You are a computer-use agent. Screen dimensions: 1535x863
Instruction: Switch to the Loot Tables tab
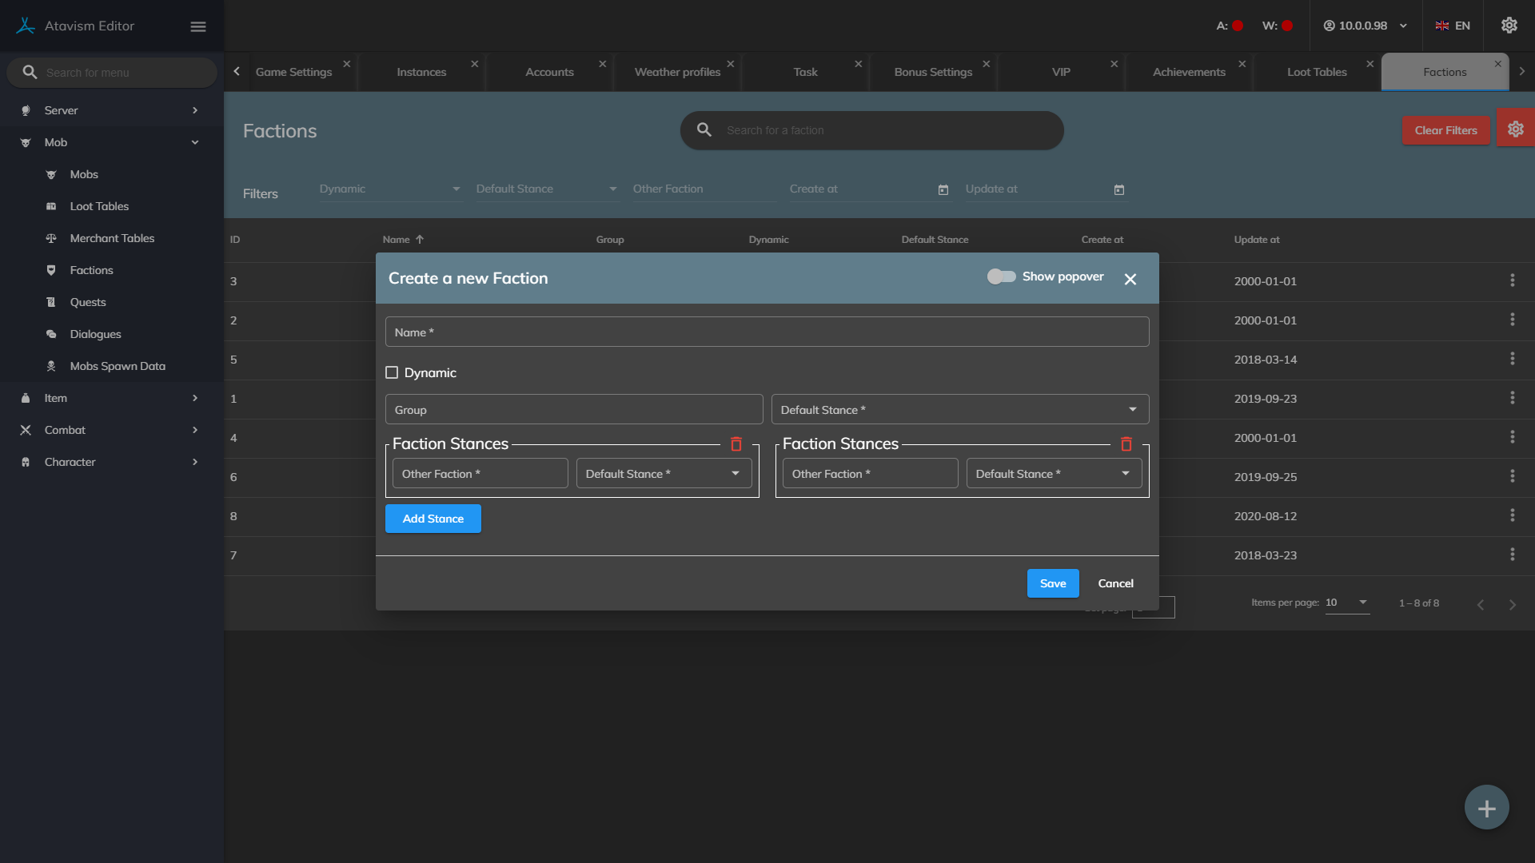point(1317,72)
